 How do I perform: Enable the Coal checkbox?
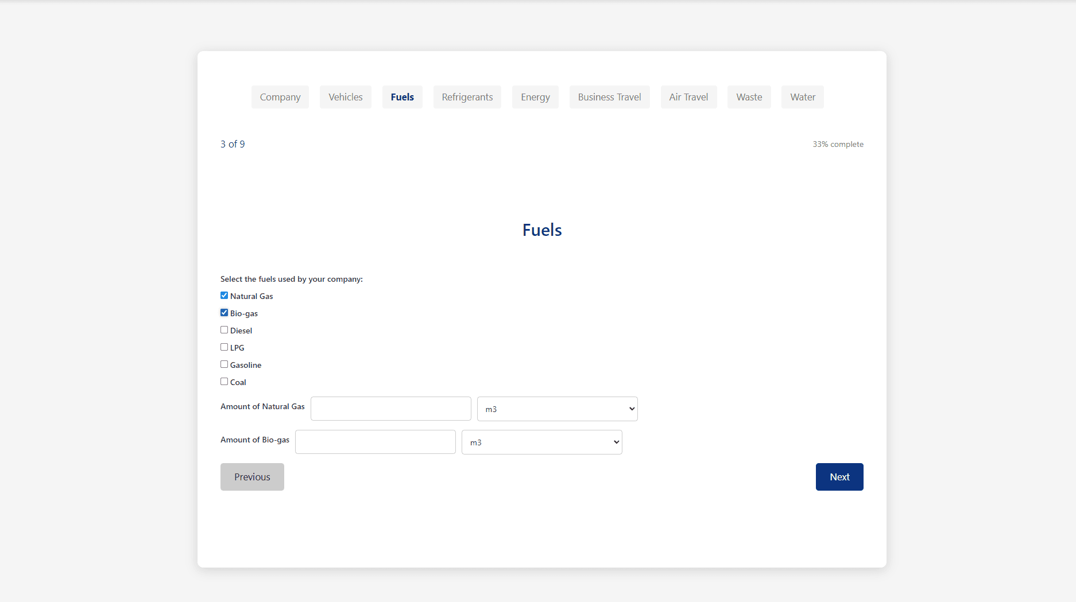click(x=224, y=381)
